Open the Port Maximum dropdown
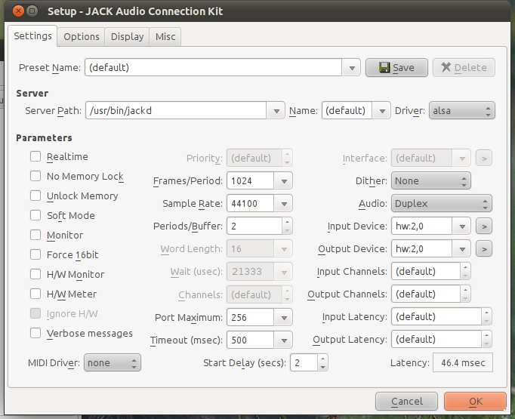The width and height of the screenshot is (515, 419). point(283,318)
